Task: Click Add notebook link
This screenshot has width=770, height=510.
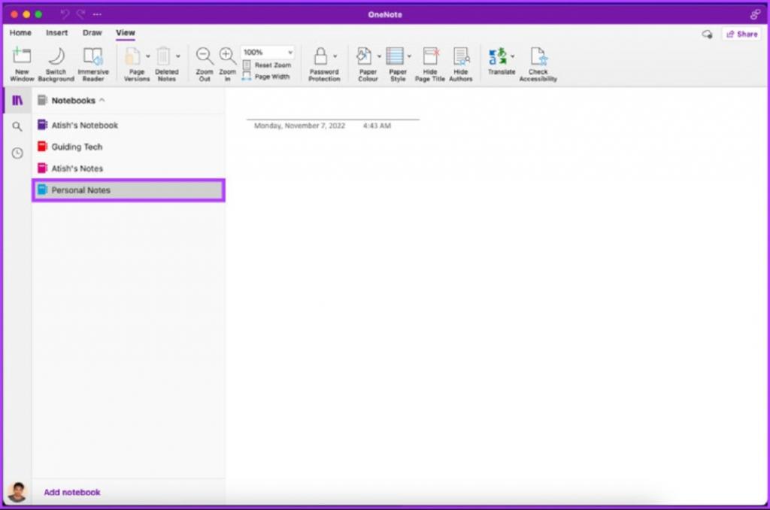Action: click(x=72, y=492)
